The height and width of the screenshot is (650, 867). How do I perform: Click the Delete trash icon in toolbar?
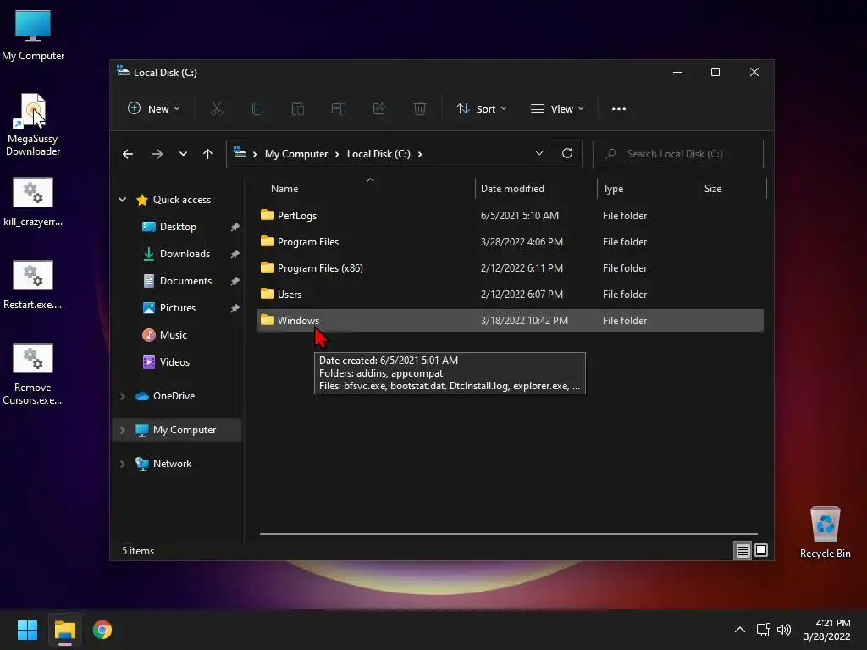point(420,109)
